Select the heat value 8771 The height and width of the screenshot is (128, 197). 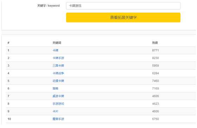pyautogui.click(x=156, y=50)
